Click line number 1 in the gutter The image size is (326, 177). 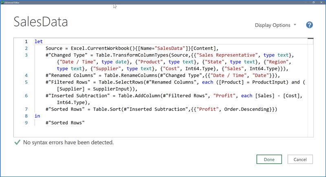[x=26, y=42]
